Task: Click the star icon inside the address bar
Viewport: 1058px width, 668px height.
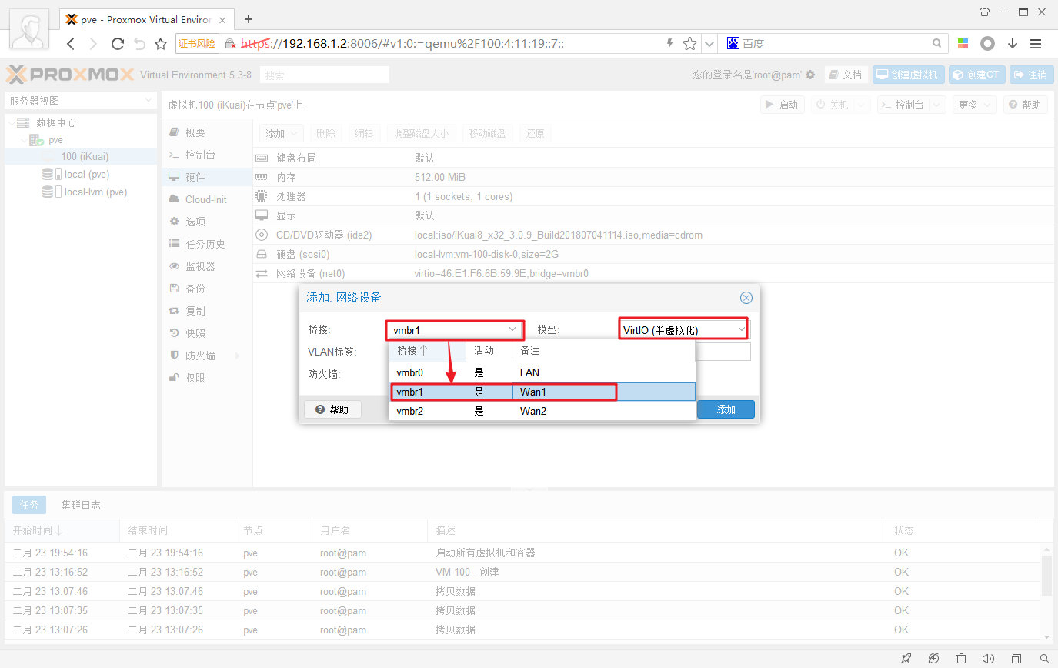Action: coord(689,44)
